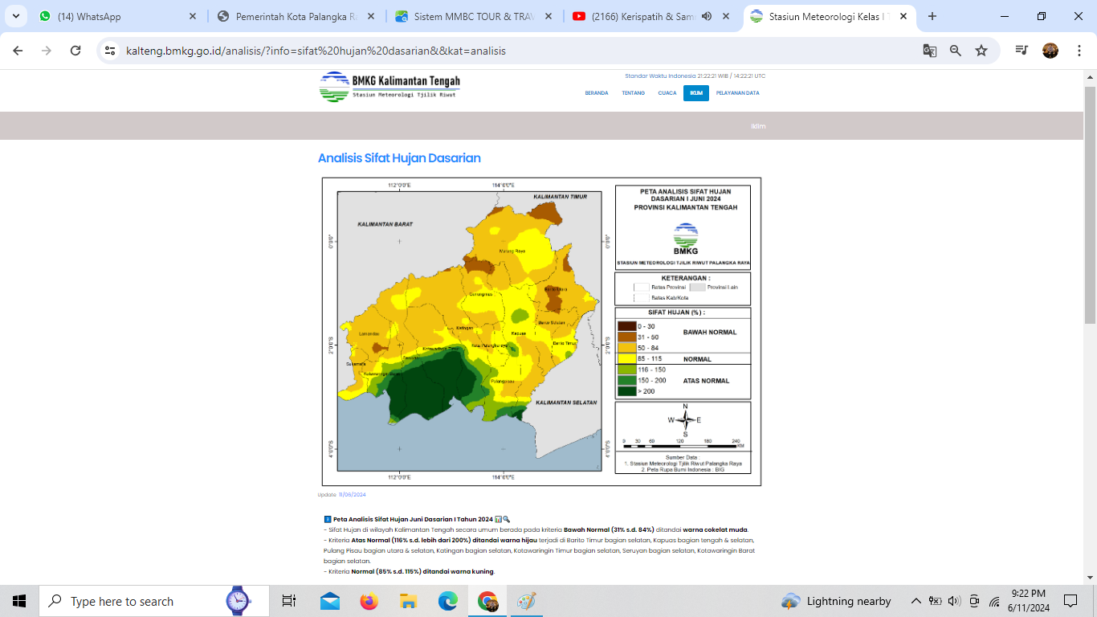Switch to Pemerintah Kota Palangka Raya tab
The height and width of the screenshot is (617, 1097).
pyautogui.click(x=296, y=16)
